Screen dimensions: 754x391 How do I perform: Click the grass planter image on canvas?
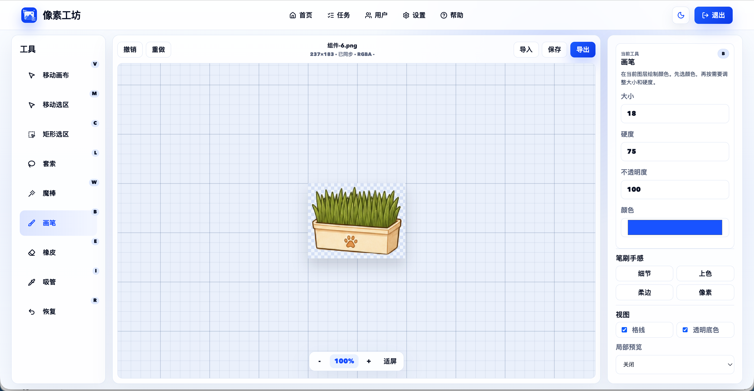click(x=356, y=221)
